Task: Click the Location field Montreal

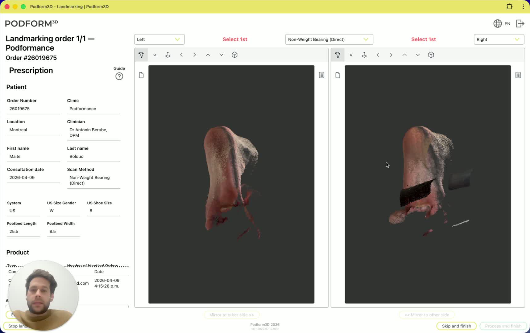Action: [33, 130]
